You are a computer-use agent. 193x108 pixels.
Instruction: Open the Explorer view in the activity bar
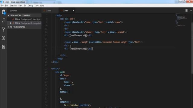[4, 12]
